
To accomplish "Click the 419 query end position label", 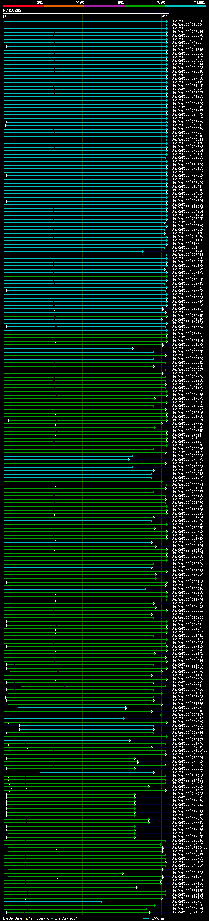I will [x=165, y=16].
